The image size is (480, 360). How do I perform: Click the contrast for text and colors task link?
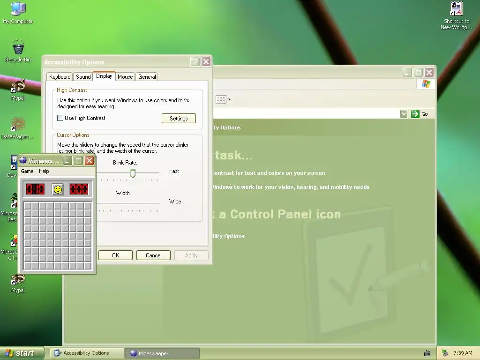(269, 173)
